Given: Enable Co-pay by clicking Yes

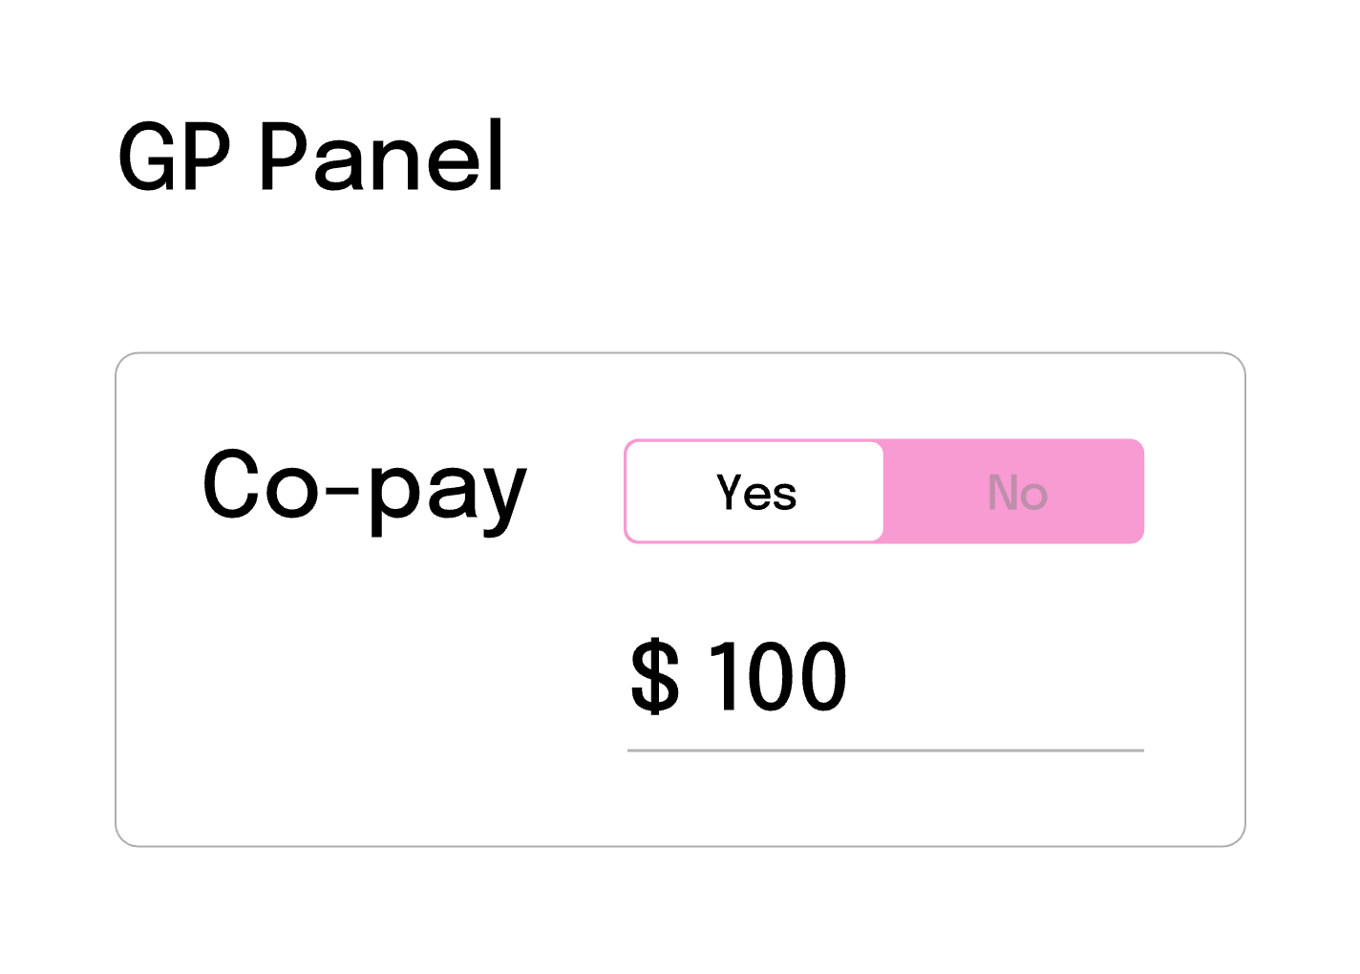Looking at the screenshot, I should 755,493.
